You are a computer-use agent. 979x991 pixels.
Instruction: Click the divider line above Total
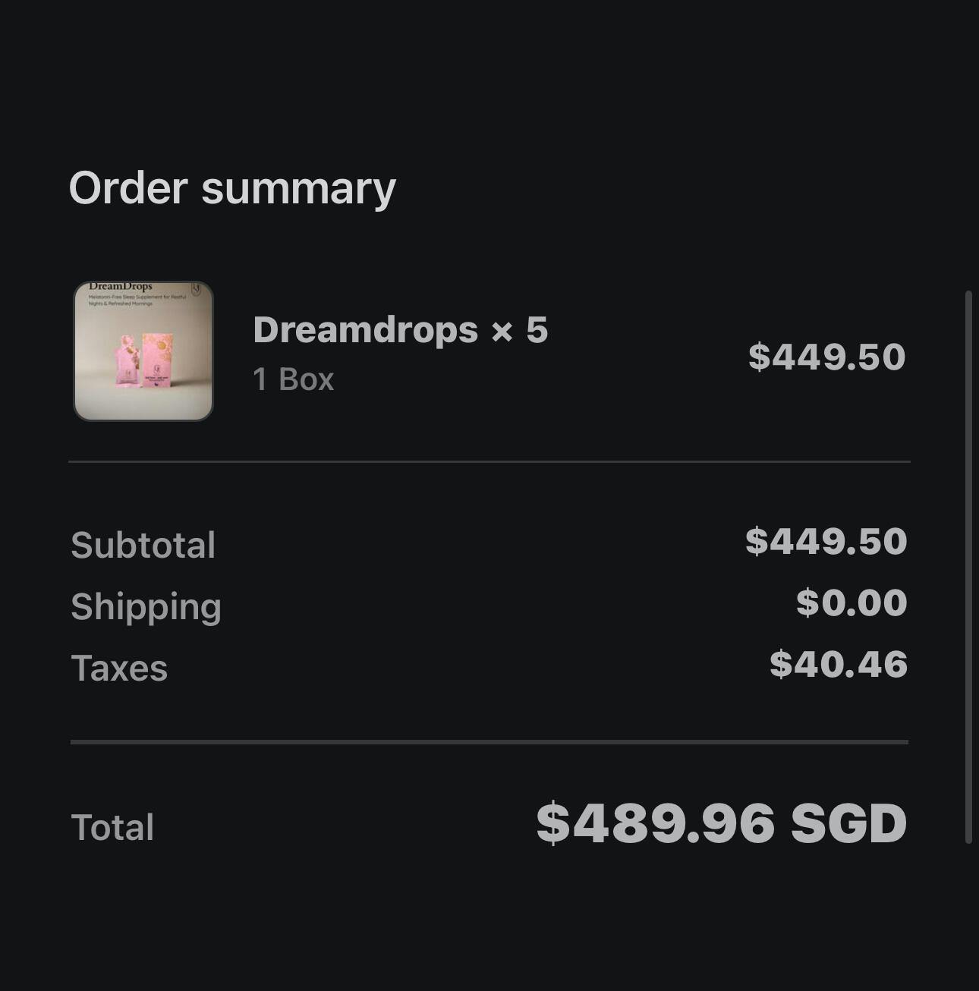point(489,742)
